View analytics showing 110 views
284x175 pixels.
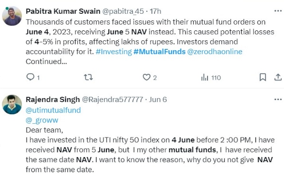[x=211, y=78]
